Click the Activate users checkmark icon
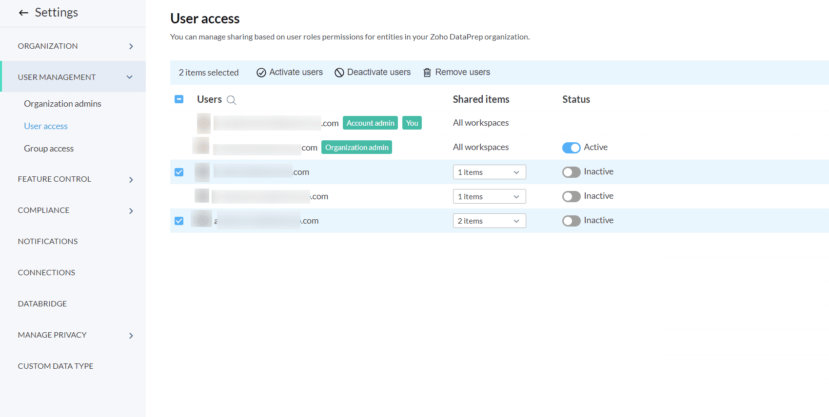The image size is (829, 417). pos(261,73)
